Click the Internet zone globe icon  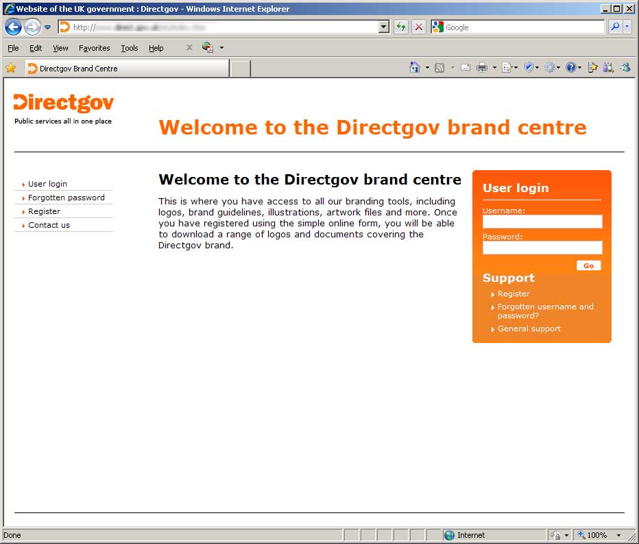click(449, 535)
